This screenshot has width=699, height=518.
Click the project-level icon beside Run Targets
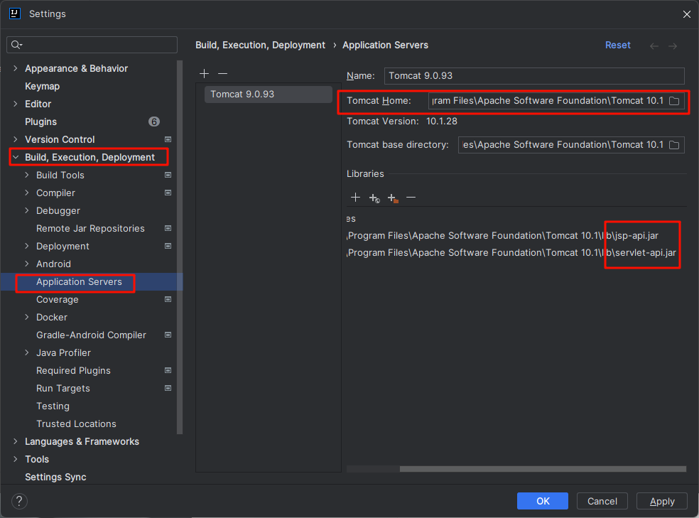click(168, 388)
